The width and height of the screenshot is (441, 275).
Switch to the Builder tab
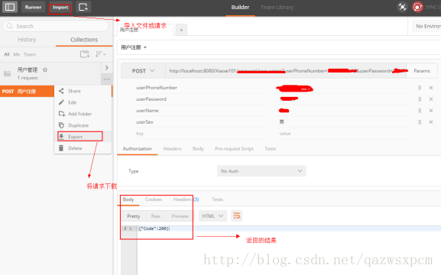pyautogui.click(x=240, y=8)
